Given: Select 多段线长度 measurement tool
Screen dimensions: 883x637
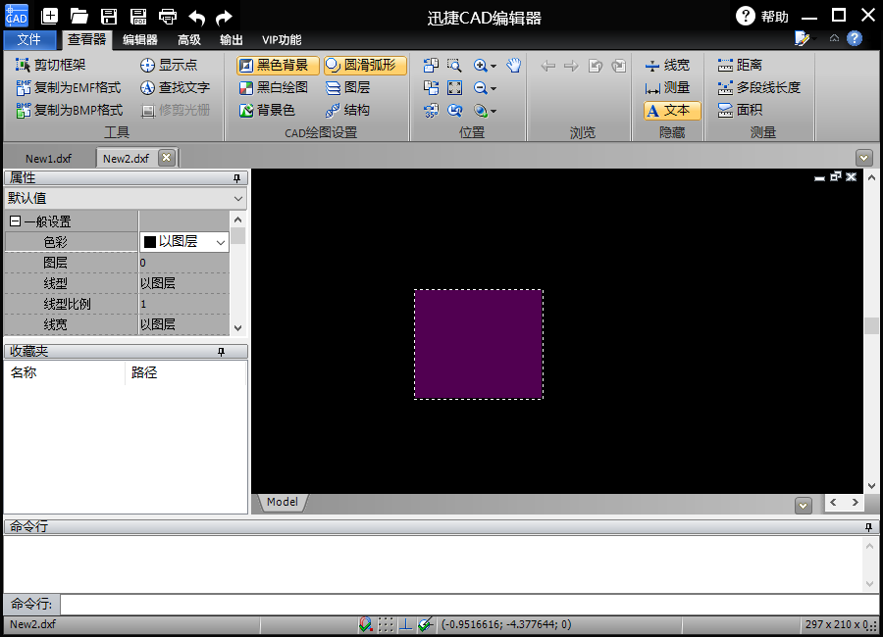Looking at the screenshot, I should 758,87.
